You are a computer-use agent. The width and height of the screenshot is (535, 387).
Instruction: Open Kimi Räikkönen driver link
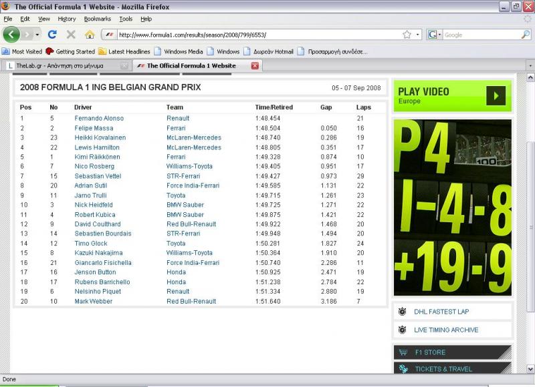point(97,157)
